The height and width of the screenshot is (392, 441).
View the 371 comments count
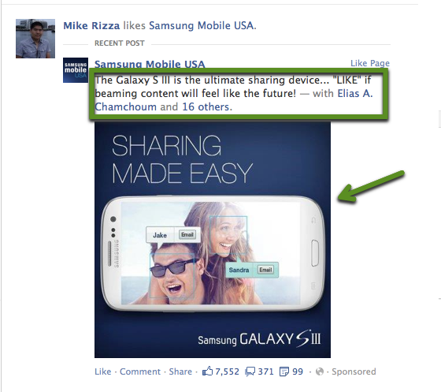pyautogui.click(x=265, y=371)
